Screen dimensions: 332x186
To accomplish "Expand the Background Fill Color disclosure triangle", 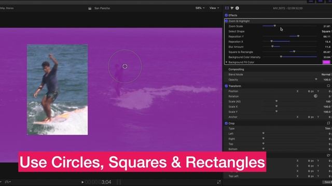I will click(x=227, y=62).
